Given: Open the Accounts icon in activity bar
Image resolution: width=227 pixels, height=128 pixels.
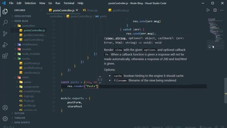Looking at the screenshot, I should [5, 108].
